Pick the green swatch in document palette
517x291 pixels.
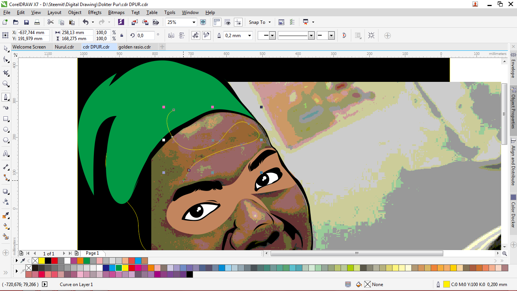coord(87,261)
